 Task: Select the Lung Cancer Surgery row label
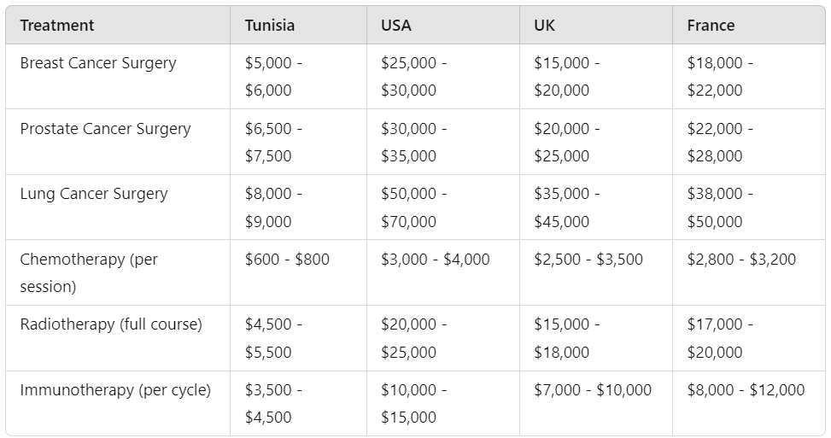[94, 194]
